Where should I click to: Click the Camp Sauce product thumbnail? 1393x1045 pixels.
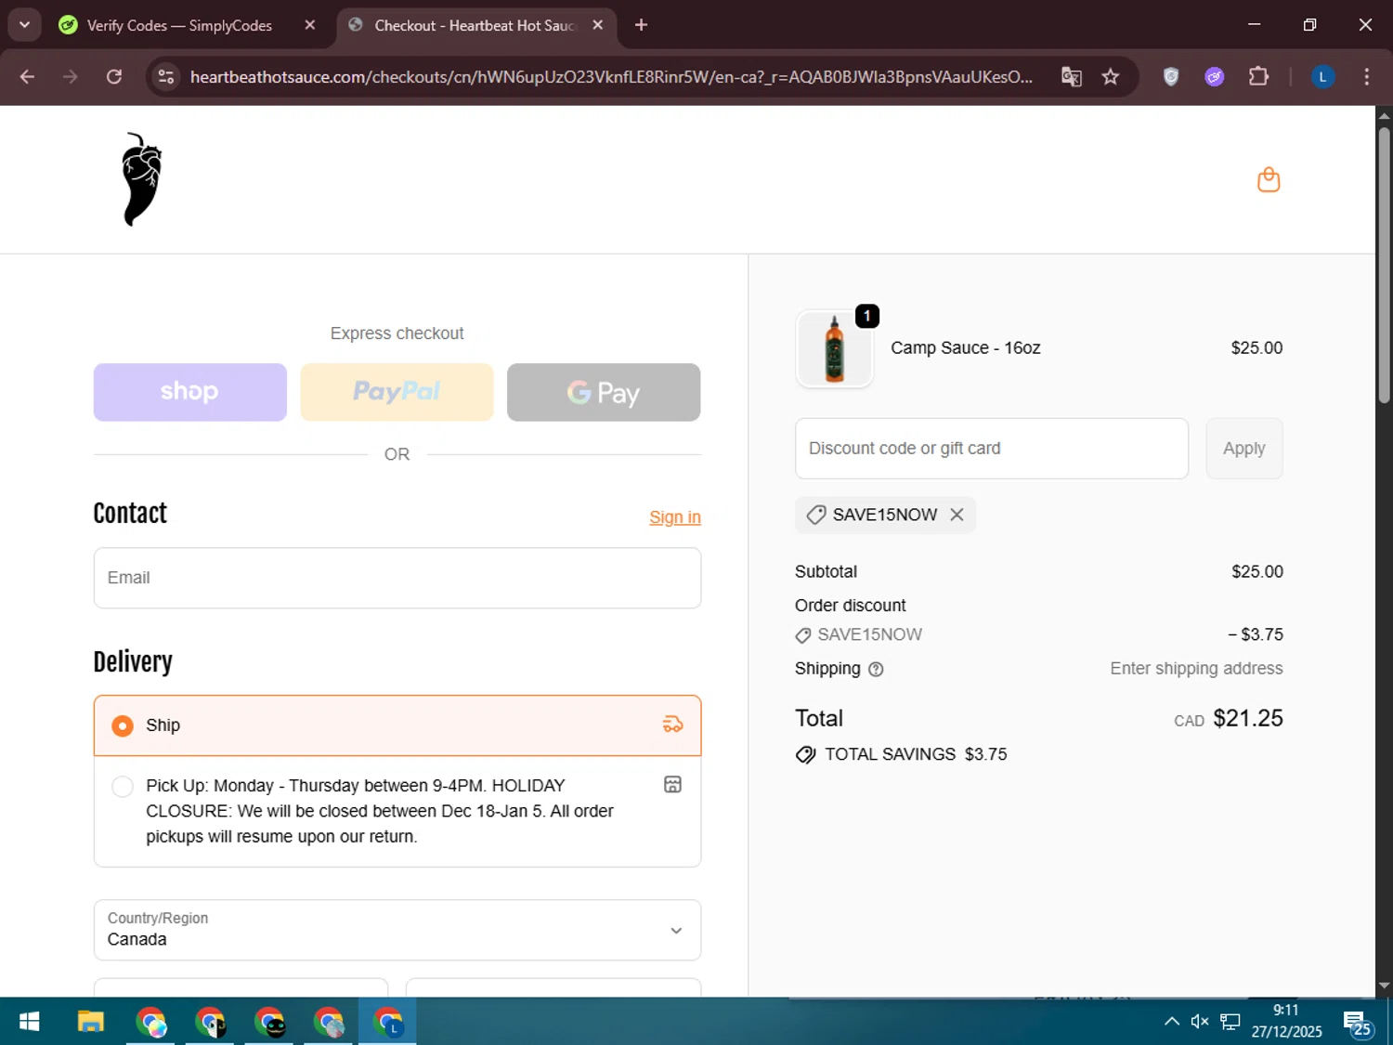(834, 348)
